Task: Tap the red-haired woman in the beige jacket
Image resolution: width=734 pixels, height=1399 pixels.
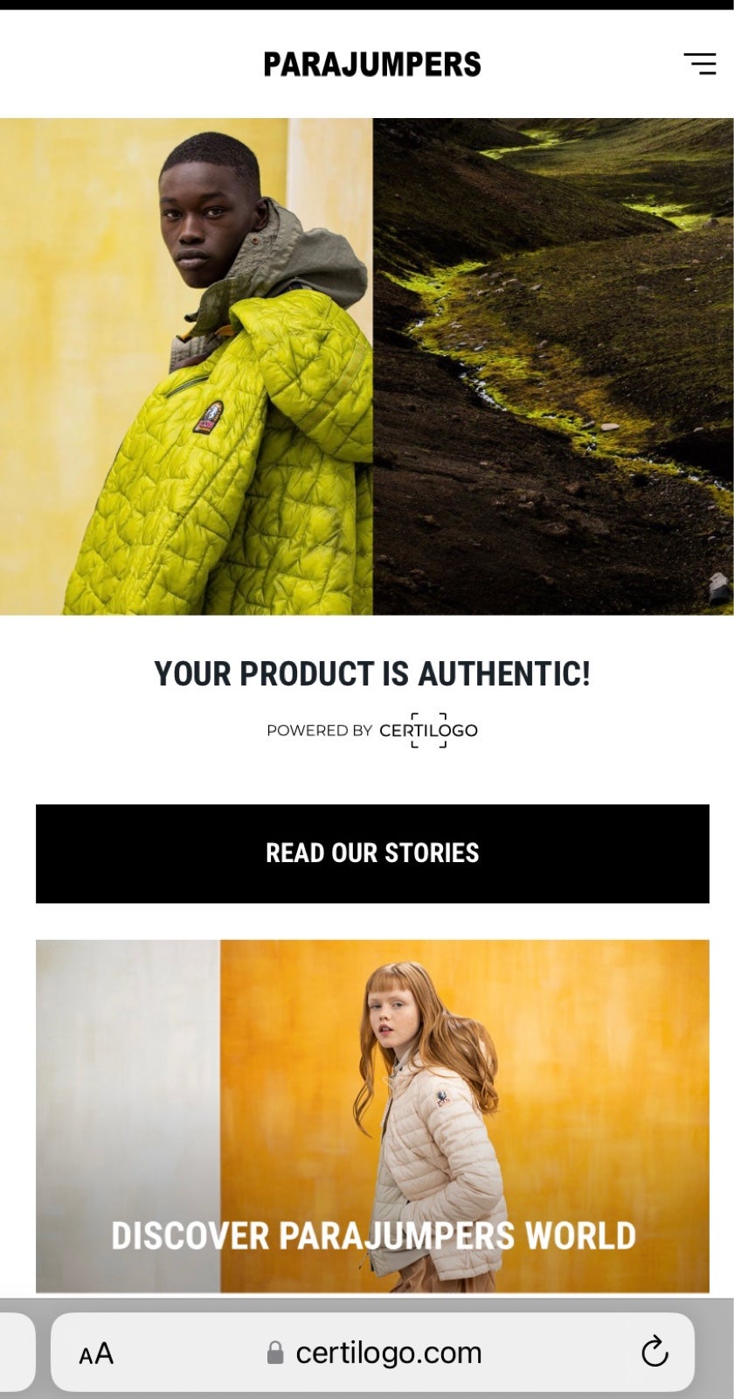Action: pos(430,1128)
